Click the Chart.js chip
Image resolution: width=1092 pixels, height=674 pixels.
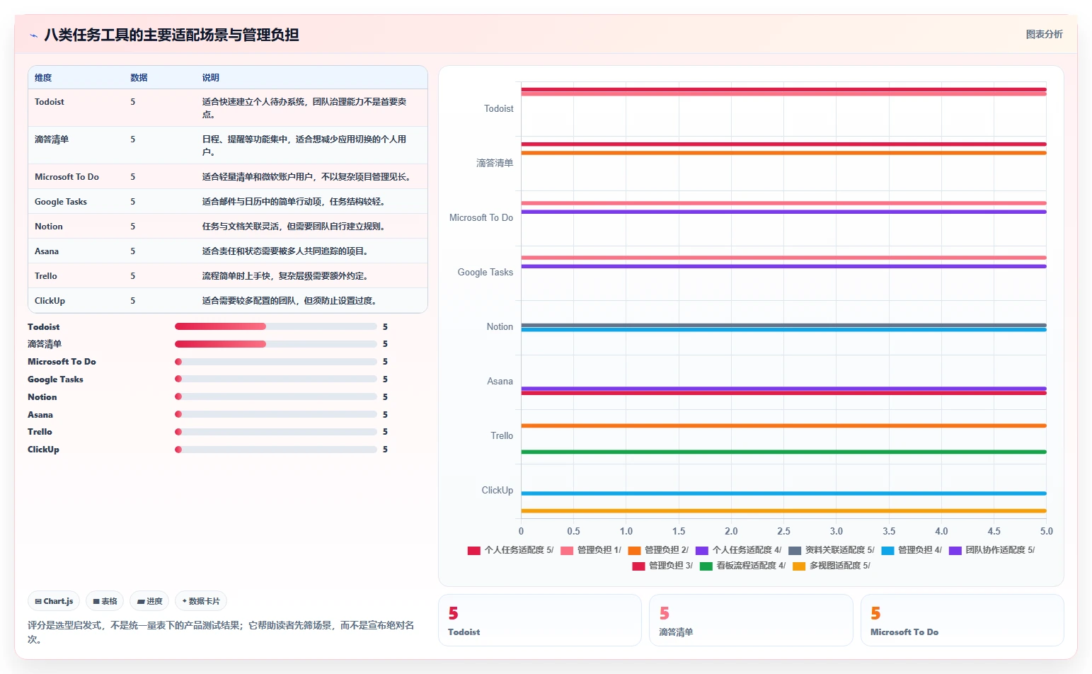(x=54, y=601)
